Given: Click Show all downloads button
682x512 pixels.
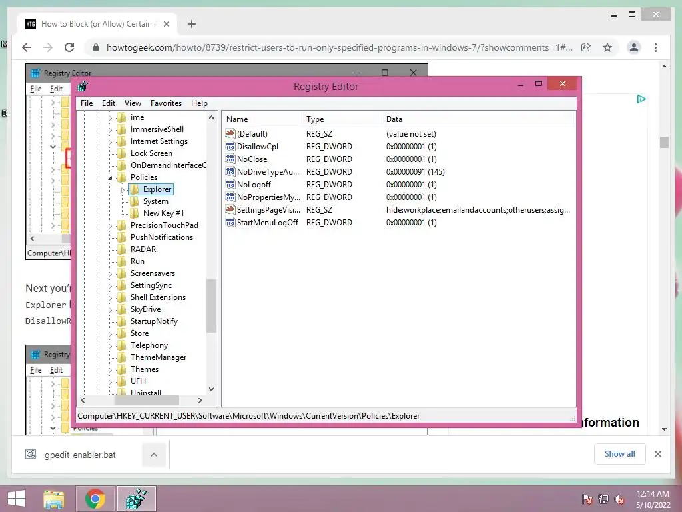Looking at the screenshot, I should (x=620, y=454).
